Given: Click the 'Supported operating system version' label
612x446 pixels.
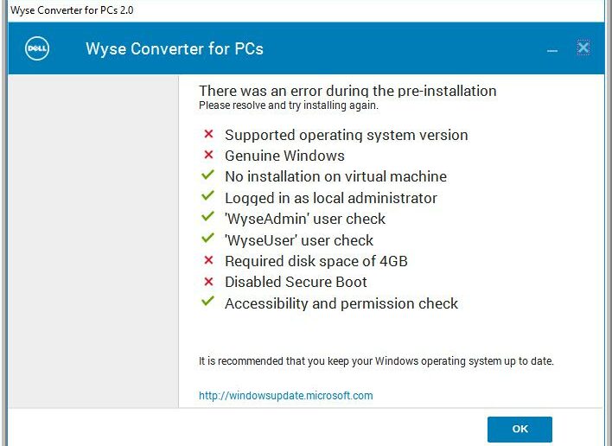Looking at the screenshot, I should [x=347, y=135].
